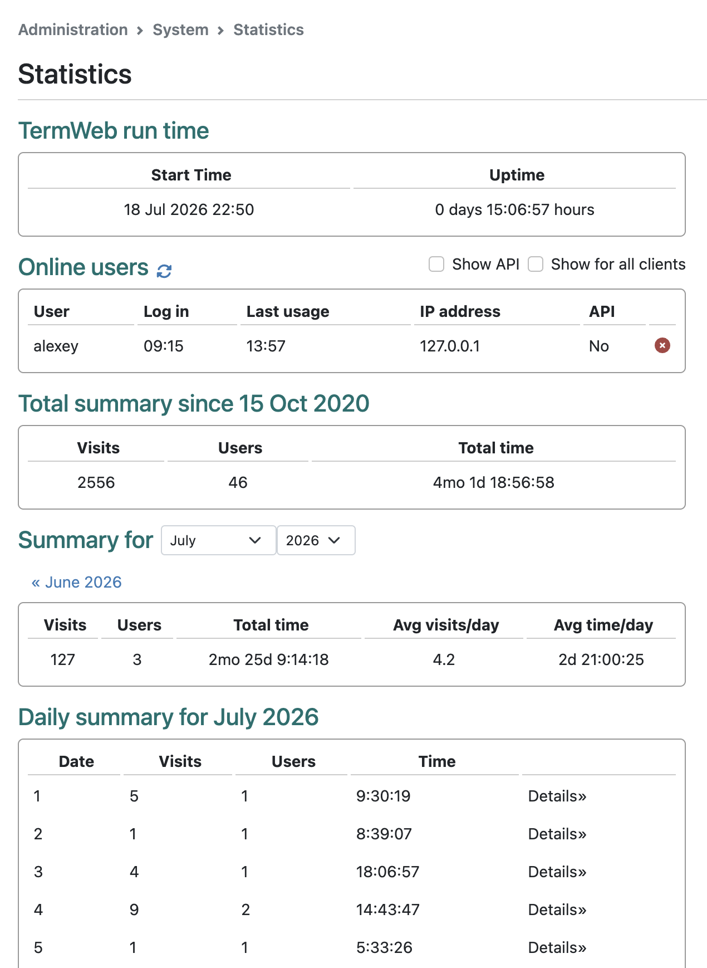Open System breadcrumb

181,30
